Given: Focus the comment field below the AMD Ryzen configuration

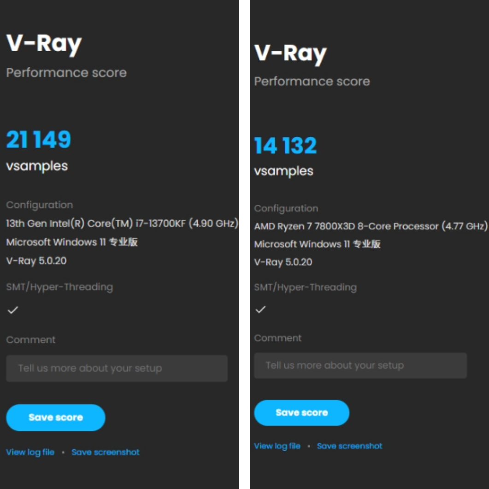Looking at the screenshot, I should tap(360, 365).
